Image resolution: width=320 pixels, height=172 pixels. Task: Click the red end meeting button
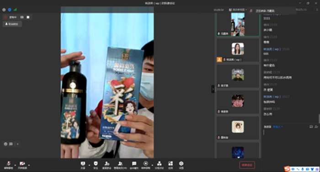click(x=247, y=165)
